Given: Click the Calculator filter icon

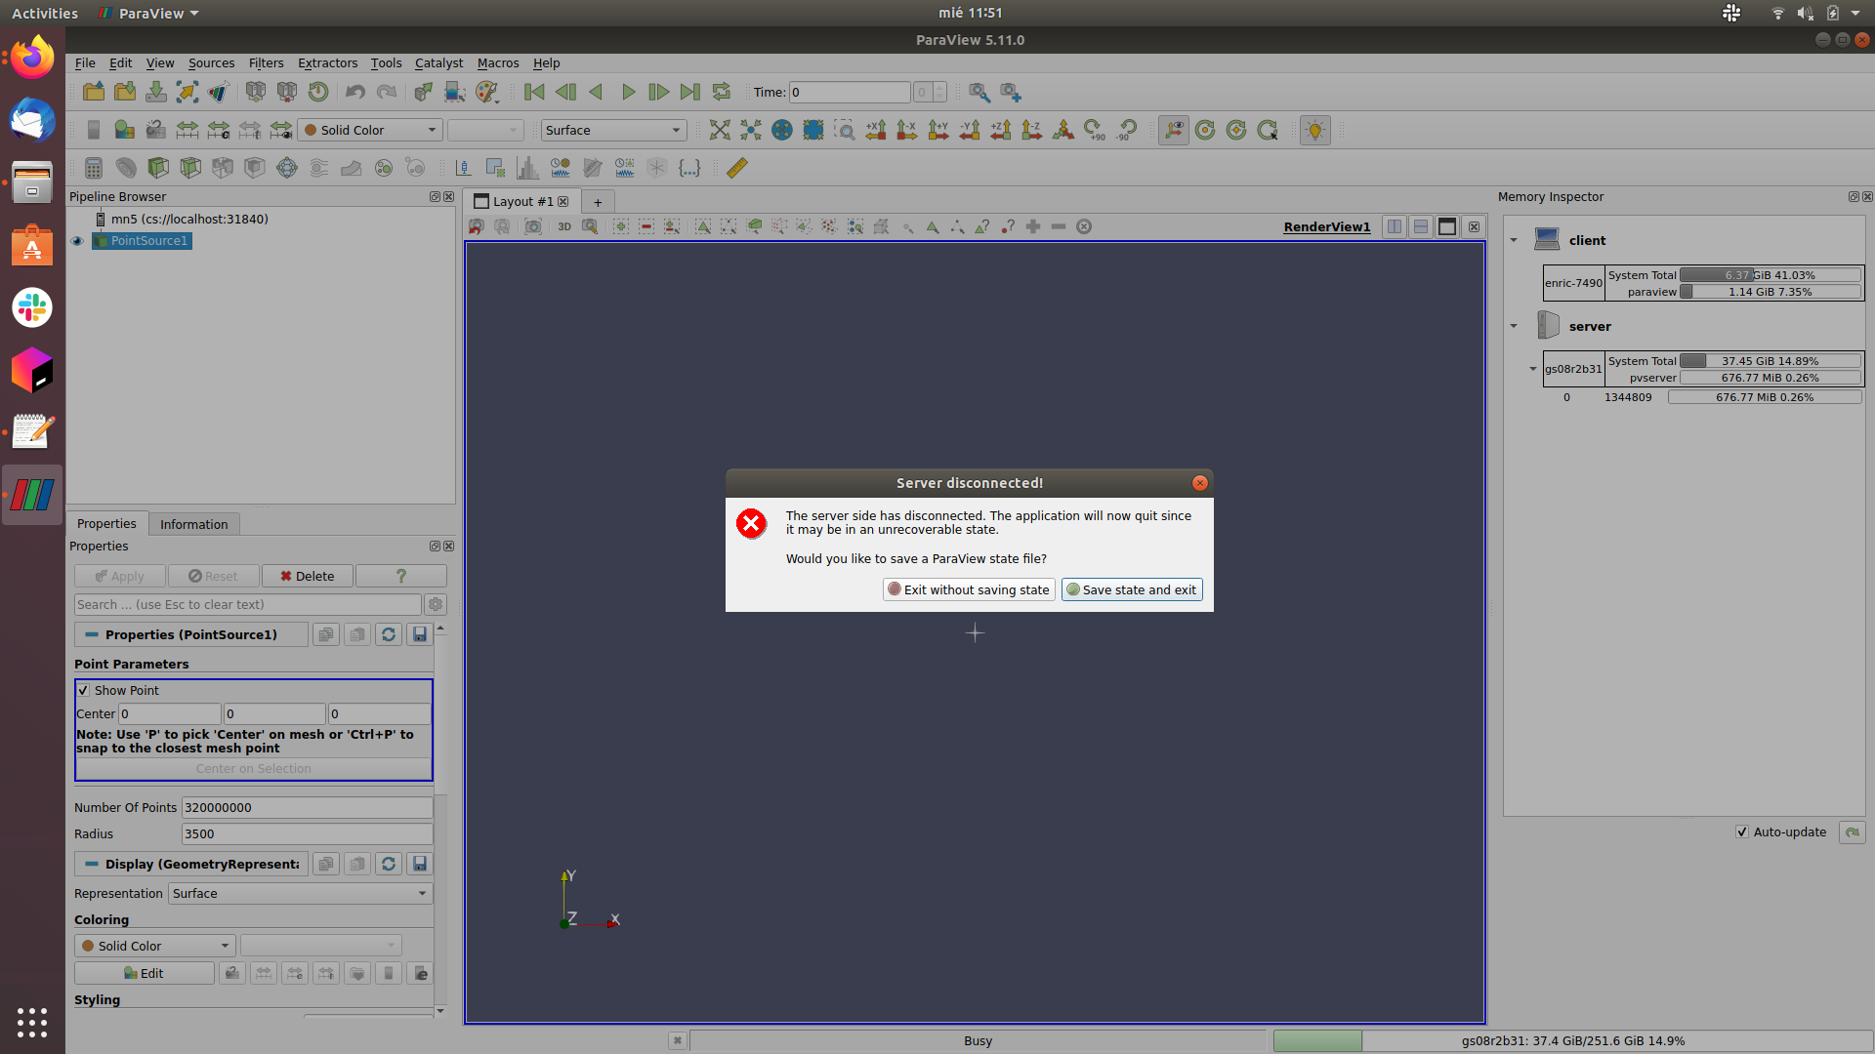Looking at the screenshot, I should [x=94, y=168].
